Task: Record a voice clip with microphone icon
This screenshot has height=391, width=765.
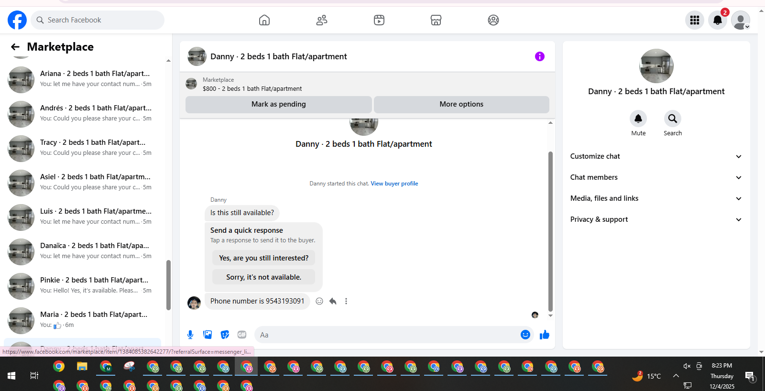Action: click(x=190, y=335)
